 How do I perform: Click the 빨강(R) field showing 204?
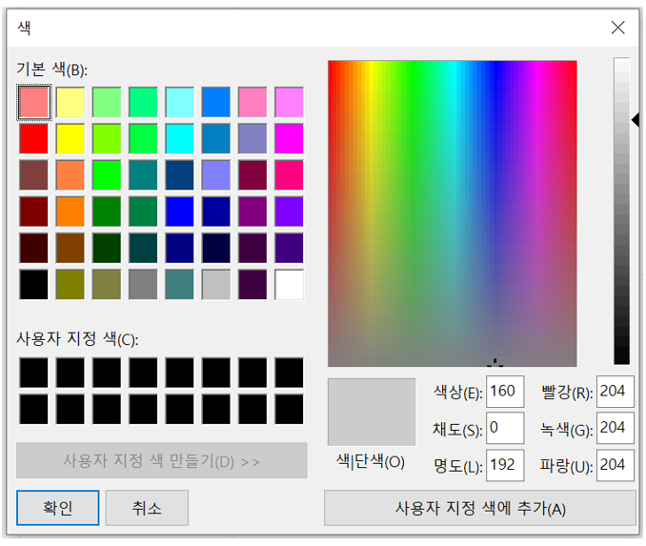point(616,391)
